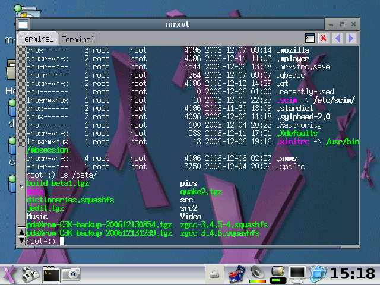
Task: Click the right blue arrow in tab bar
Action: tap(350, 39)
